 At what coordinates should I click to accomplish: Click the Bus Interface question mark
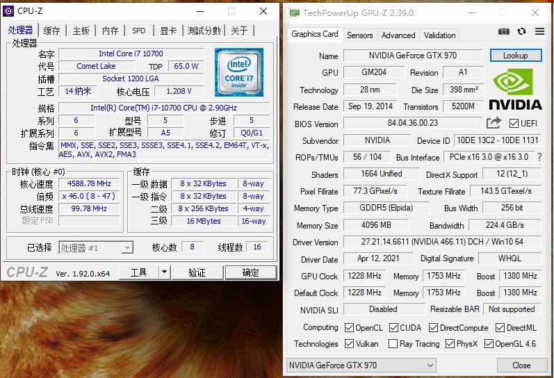pyautogui.click(x=539, y=157)
